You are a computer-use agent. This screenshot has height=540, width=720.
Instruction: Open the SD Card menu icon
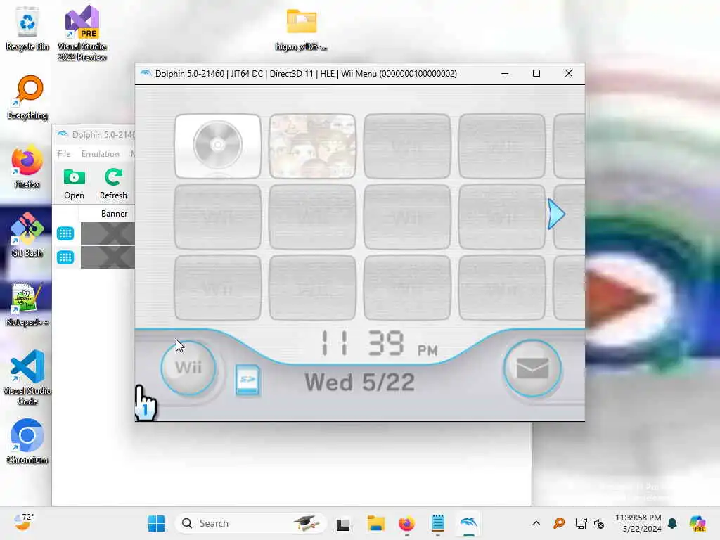pos(247,380)
